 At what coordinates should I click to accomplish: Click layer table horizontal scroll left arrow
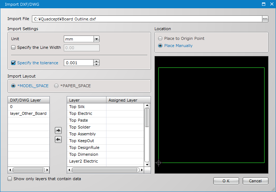(x=69, y=170)
